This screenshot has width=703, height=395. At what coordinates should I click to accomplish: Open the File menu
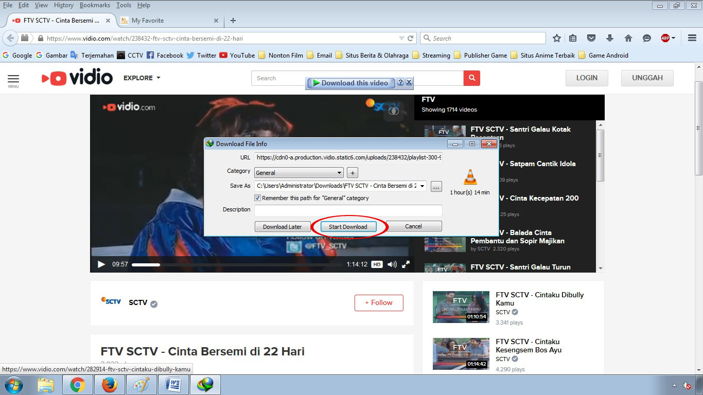(8, 5)
